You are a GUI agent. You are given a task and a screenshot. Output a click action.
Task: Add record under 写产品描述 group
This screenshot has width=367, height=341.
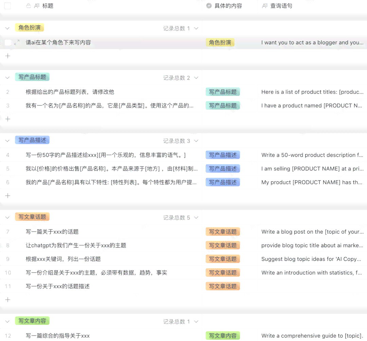[x=8, y=195]
